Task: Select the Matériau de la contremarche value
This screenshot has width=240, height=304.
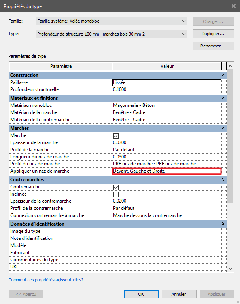Action: point(167,120)
